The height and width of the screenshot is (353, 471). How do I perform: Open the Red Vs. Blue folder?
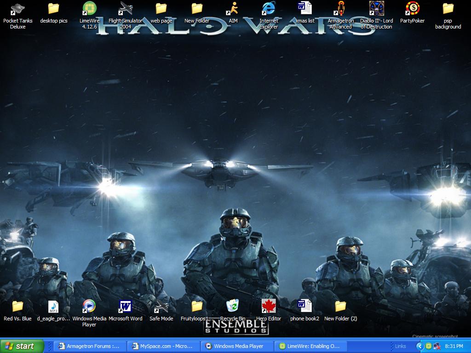(x=17, y=306)
